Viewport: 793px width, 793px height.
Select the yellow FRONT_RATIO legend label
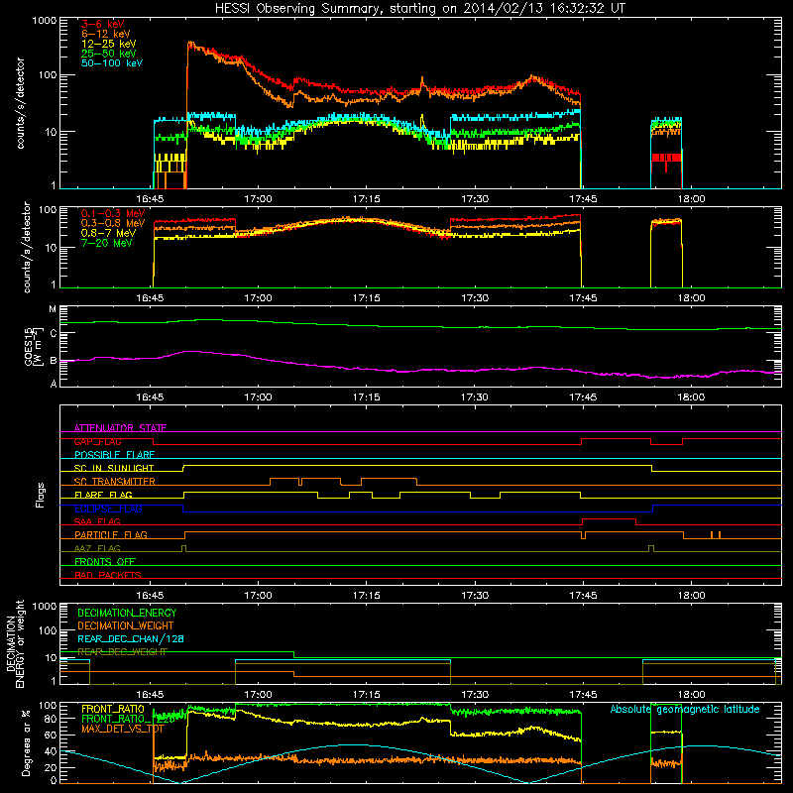(113, 709)
